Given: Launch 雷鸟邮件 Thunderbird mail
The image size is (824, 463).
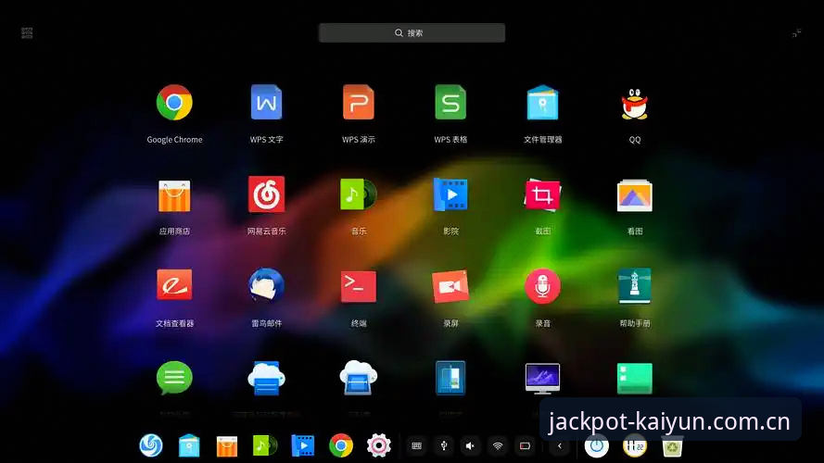Looking at the screenshot, I should pyautogui.click(x=266, y=286).
